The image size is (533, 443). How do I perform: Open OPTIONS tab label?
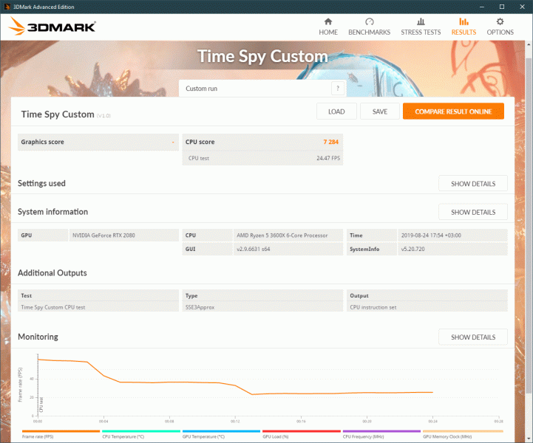500,32
